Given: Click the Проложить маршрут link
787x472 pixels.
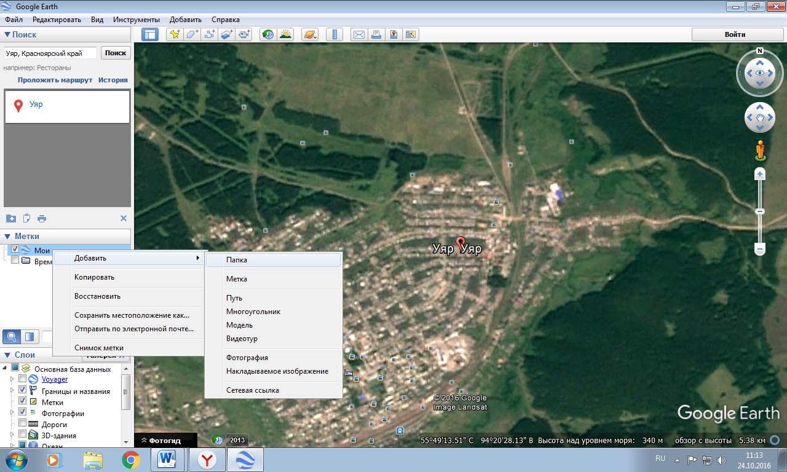Looking at the screenshot, I should pyautogui.click(x=55, y=80).
